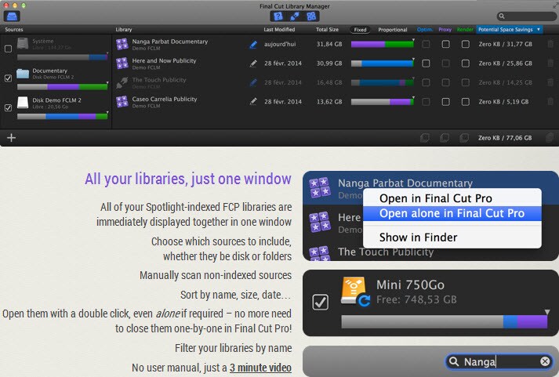This screenshot has height=377, width=559.
Task: Uncheck the Mini 750Go checkbox
Action: coord(320,303)
